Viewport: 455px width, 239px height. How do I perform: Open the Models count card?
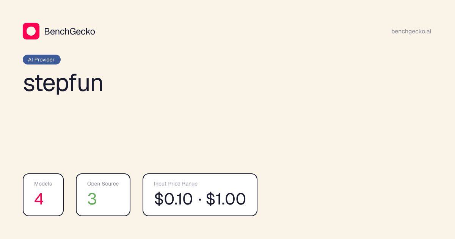[x=43, y=195]
